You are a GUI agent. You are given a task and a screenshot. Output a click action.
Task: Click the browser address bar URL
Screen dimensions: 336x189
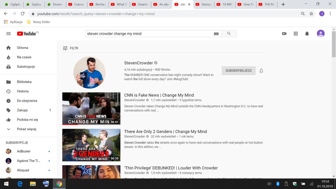[96, 13]
